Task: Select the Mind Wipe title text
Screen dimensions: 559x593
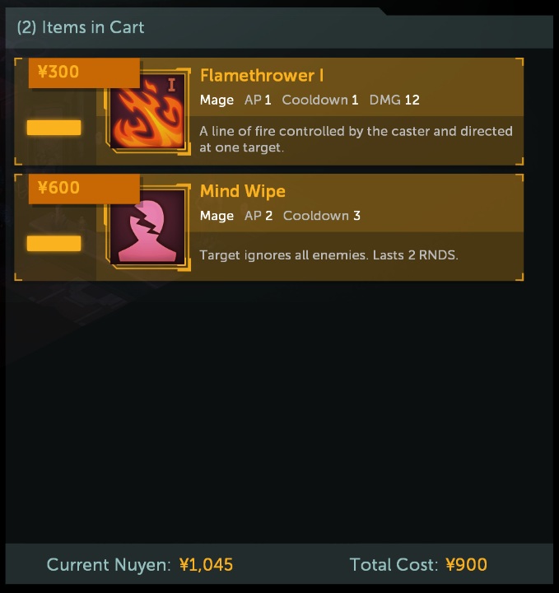Action: [x=243, y=191]
